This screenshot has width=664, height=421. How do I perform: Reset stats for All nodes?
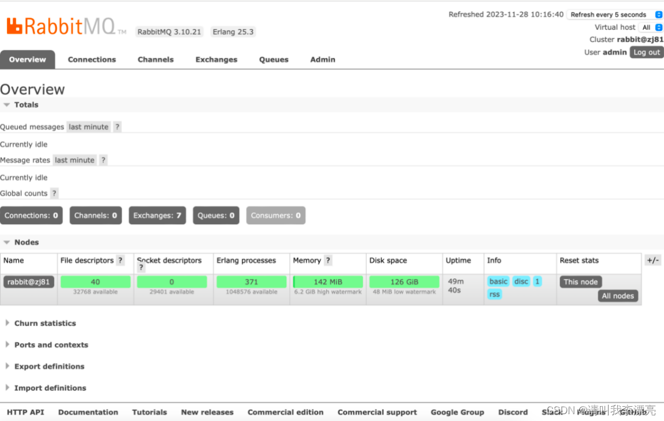[x=618, y=296]
